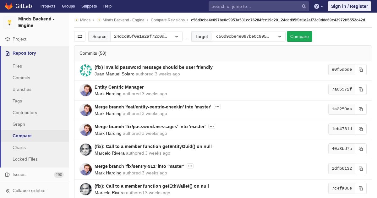Click the search magnifier icon
Image resolution: width=377 pixels, height=198 pixels.
coord(304,6)
